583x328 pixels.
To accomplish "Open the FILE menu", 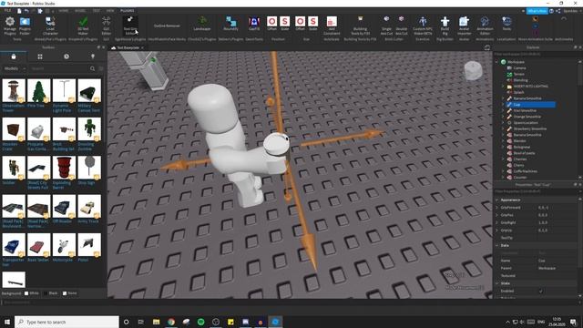I will (x=7, y=10).
